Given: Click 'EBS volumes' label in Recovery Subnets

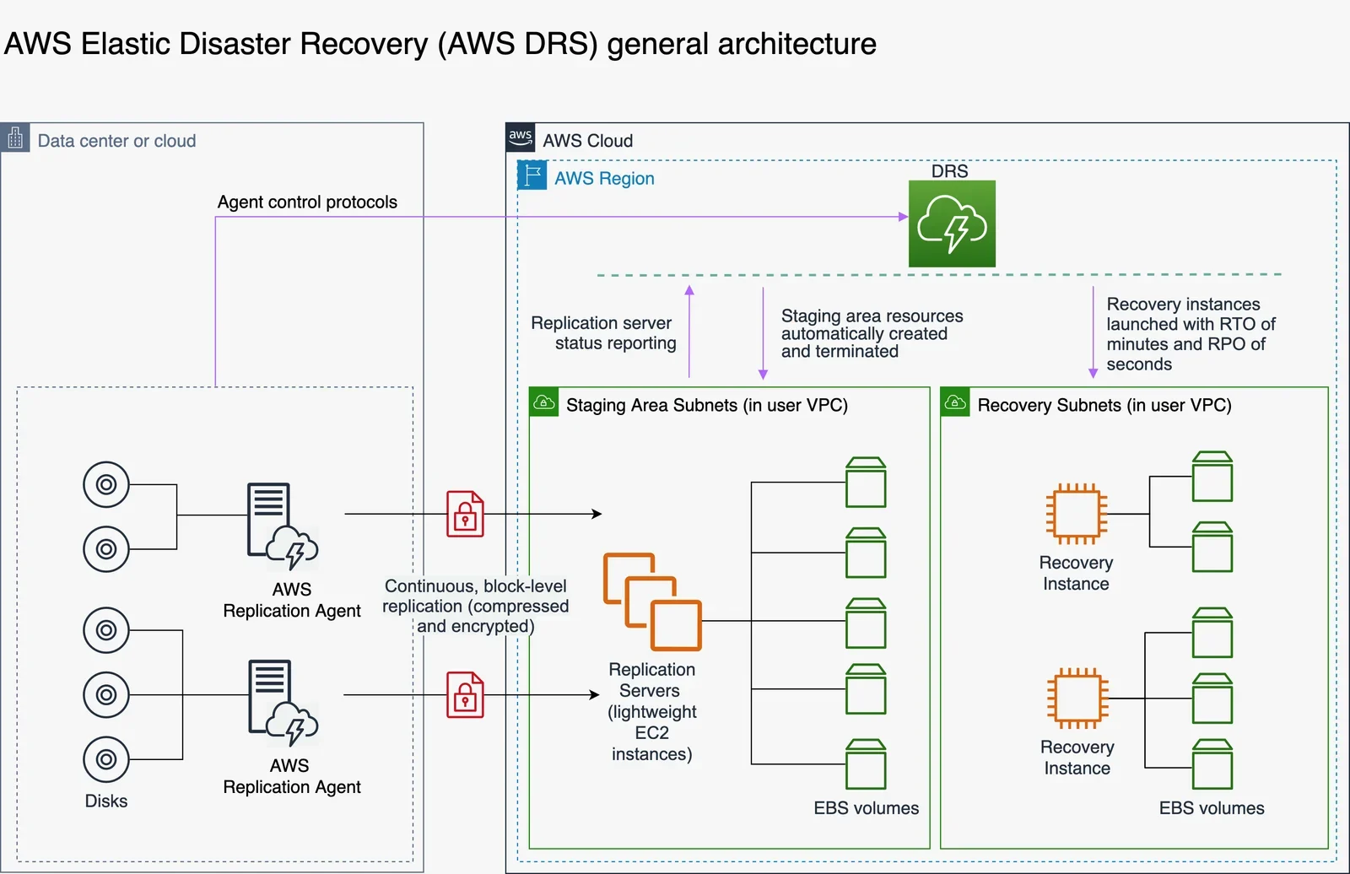Looking at the screenshot, I should (x=1212, y=808).
